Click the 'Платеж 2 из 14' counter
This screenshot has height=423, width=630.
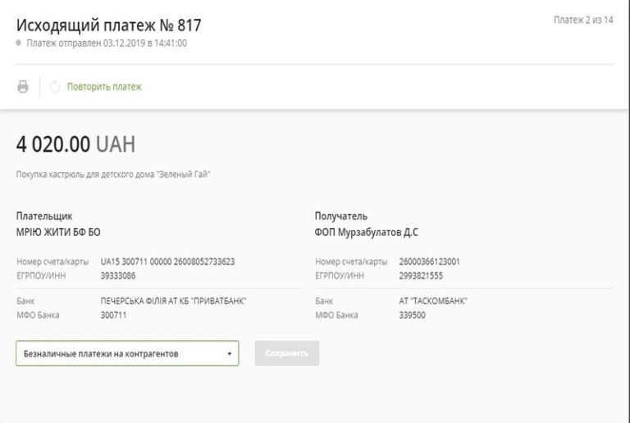[x=583, y=20]
